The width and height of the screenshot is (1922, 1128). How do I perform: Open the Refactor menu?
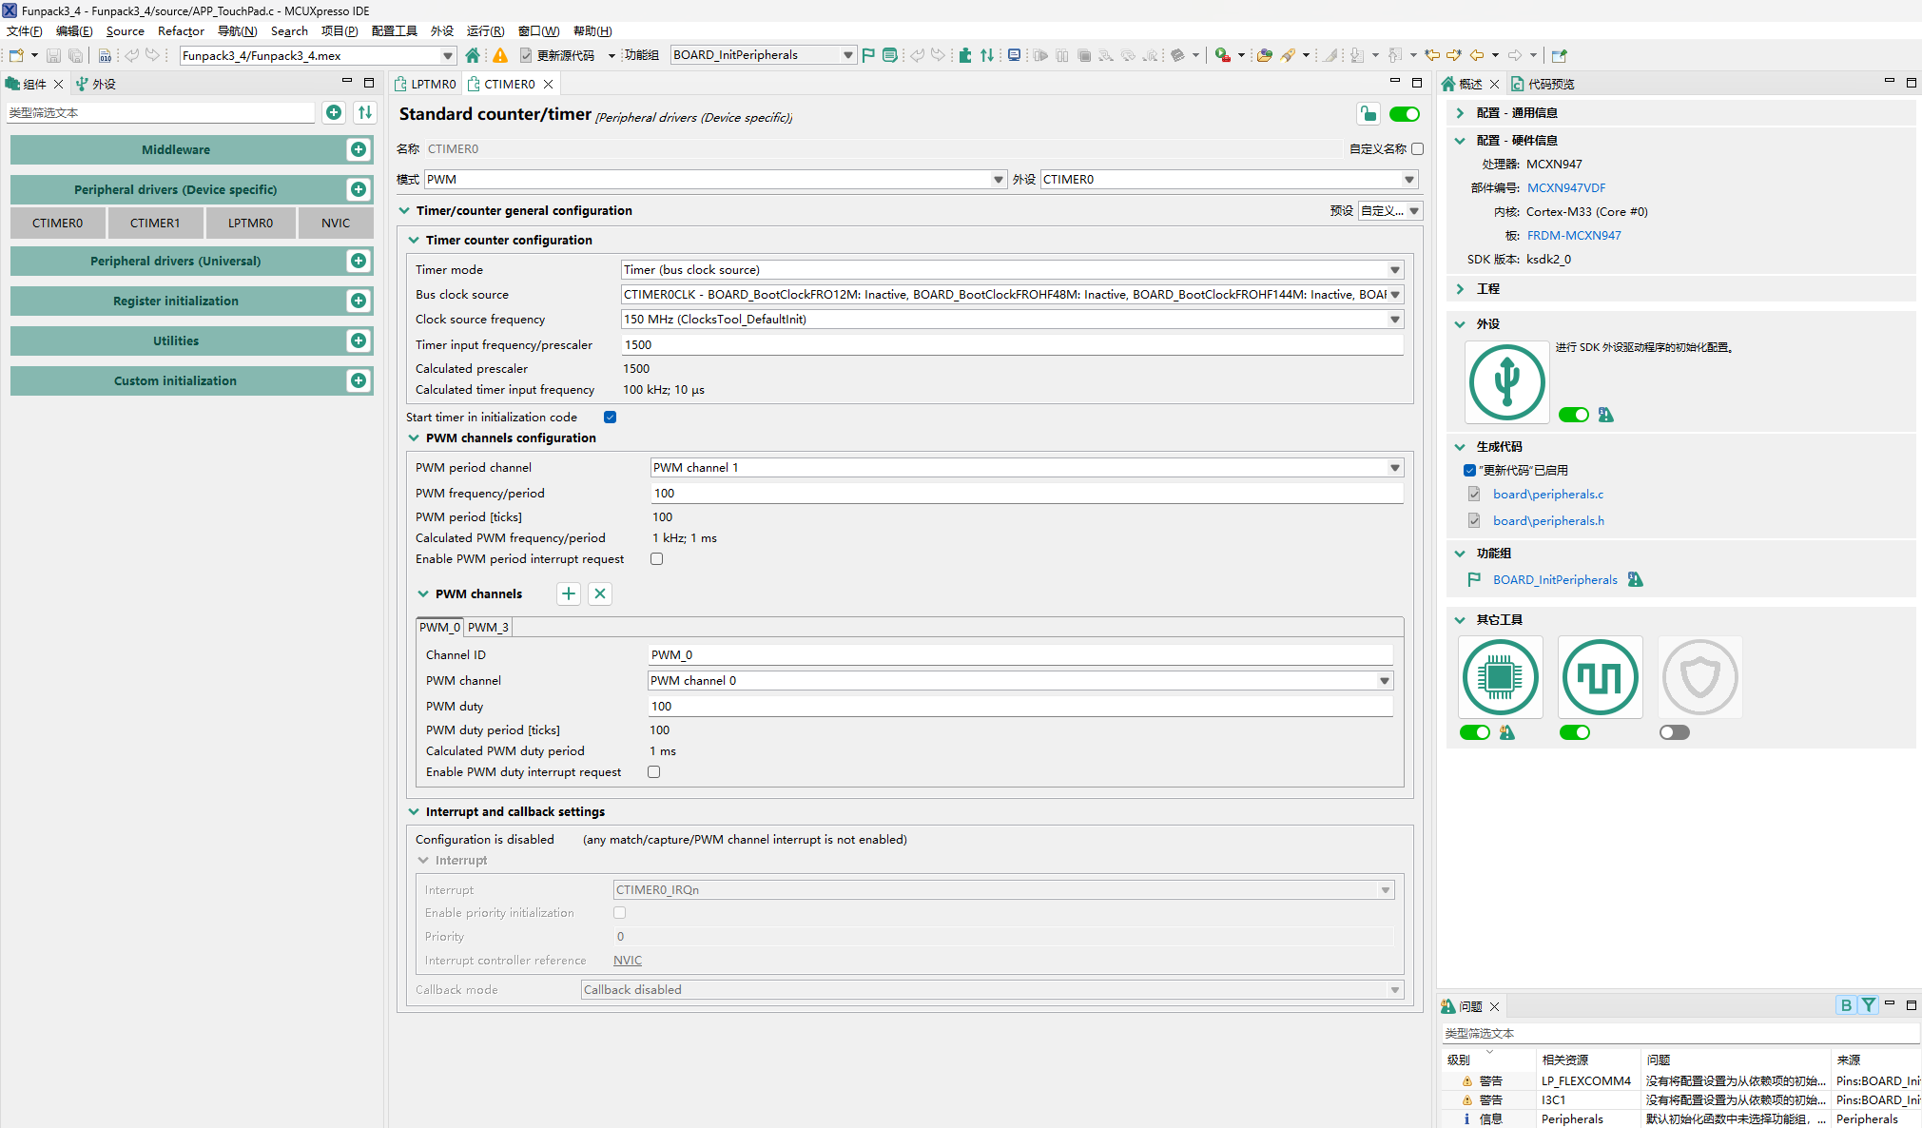[181, 31]
